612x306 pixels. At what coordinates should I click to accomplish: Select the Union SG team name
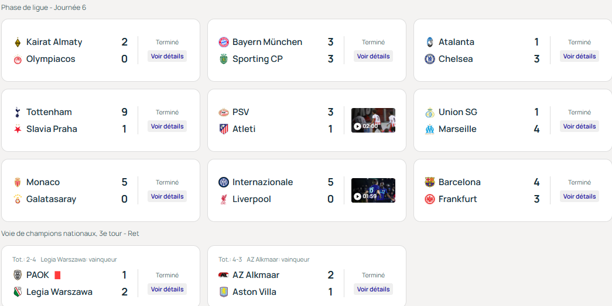[458, 112]
